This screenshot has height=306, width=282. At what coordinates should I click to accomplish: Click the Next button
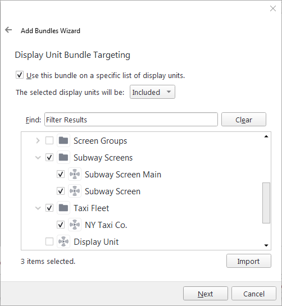point(206,294)
